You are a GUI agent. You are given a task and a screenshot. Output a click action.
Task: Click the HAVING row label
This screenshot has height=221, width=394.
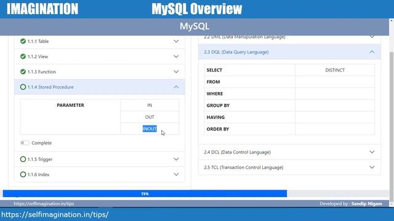(215, 117)
